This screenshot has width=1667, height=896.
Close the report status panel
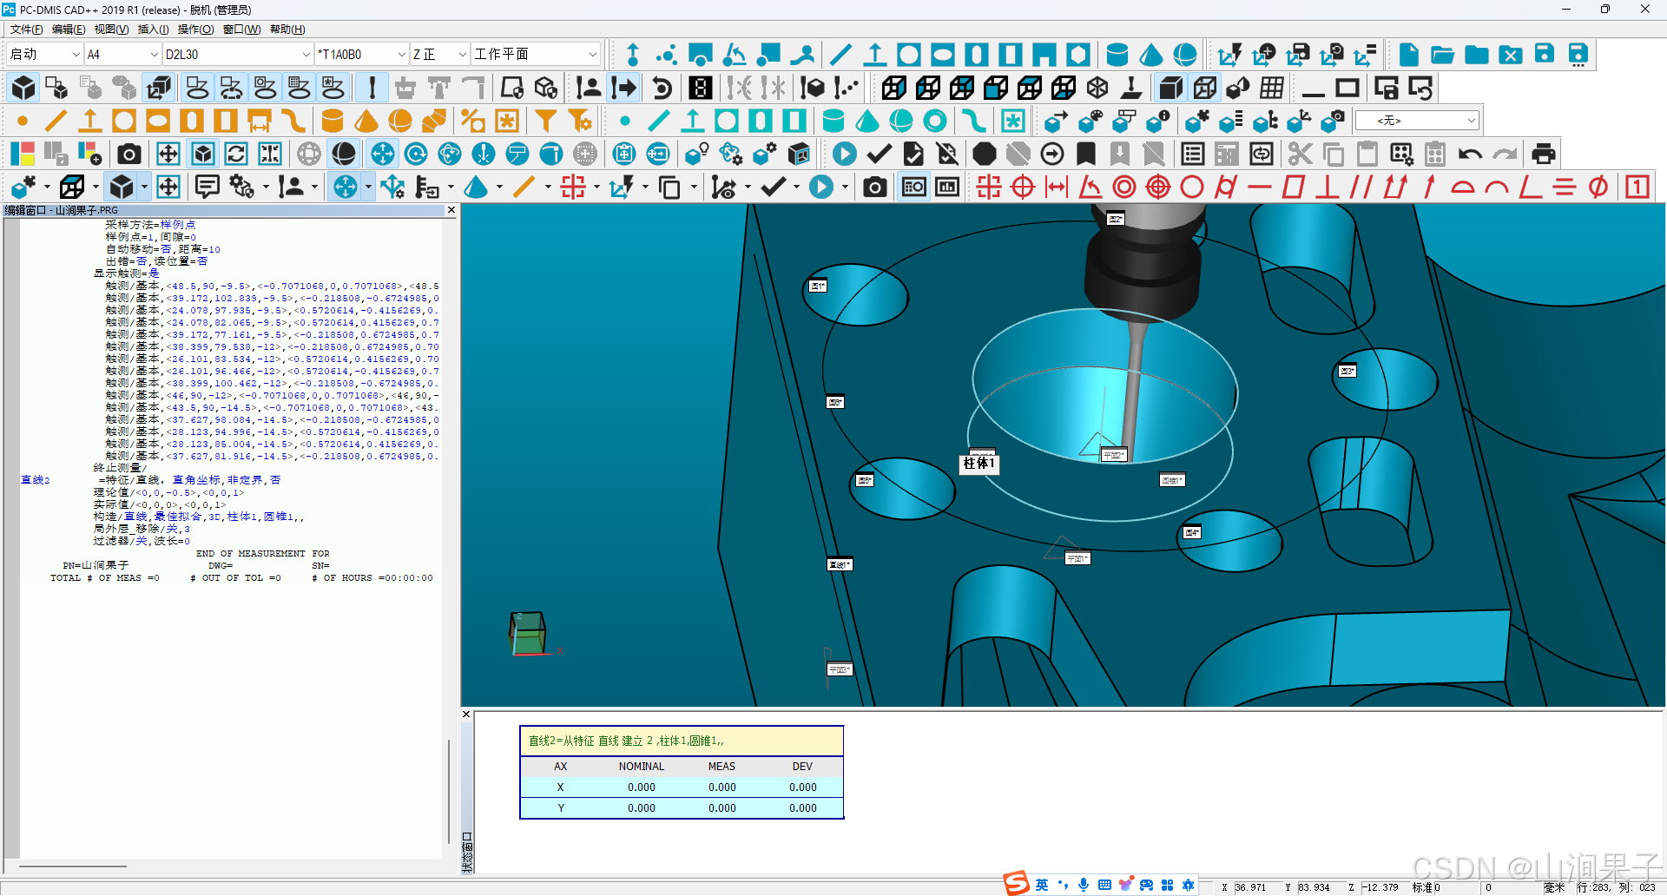[466, 715]
